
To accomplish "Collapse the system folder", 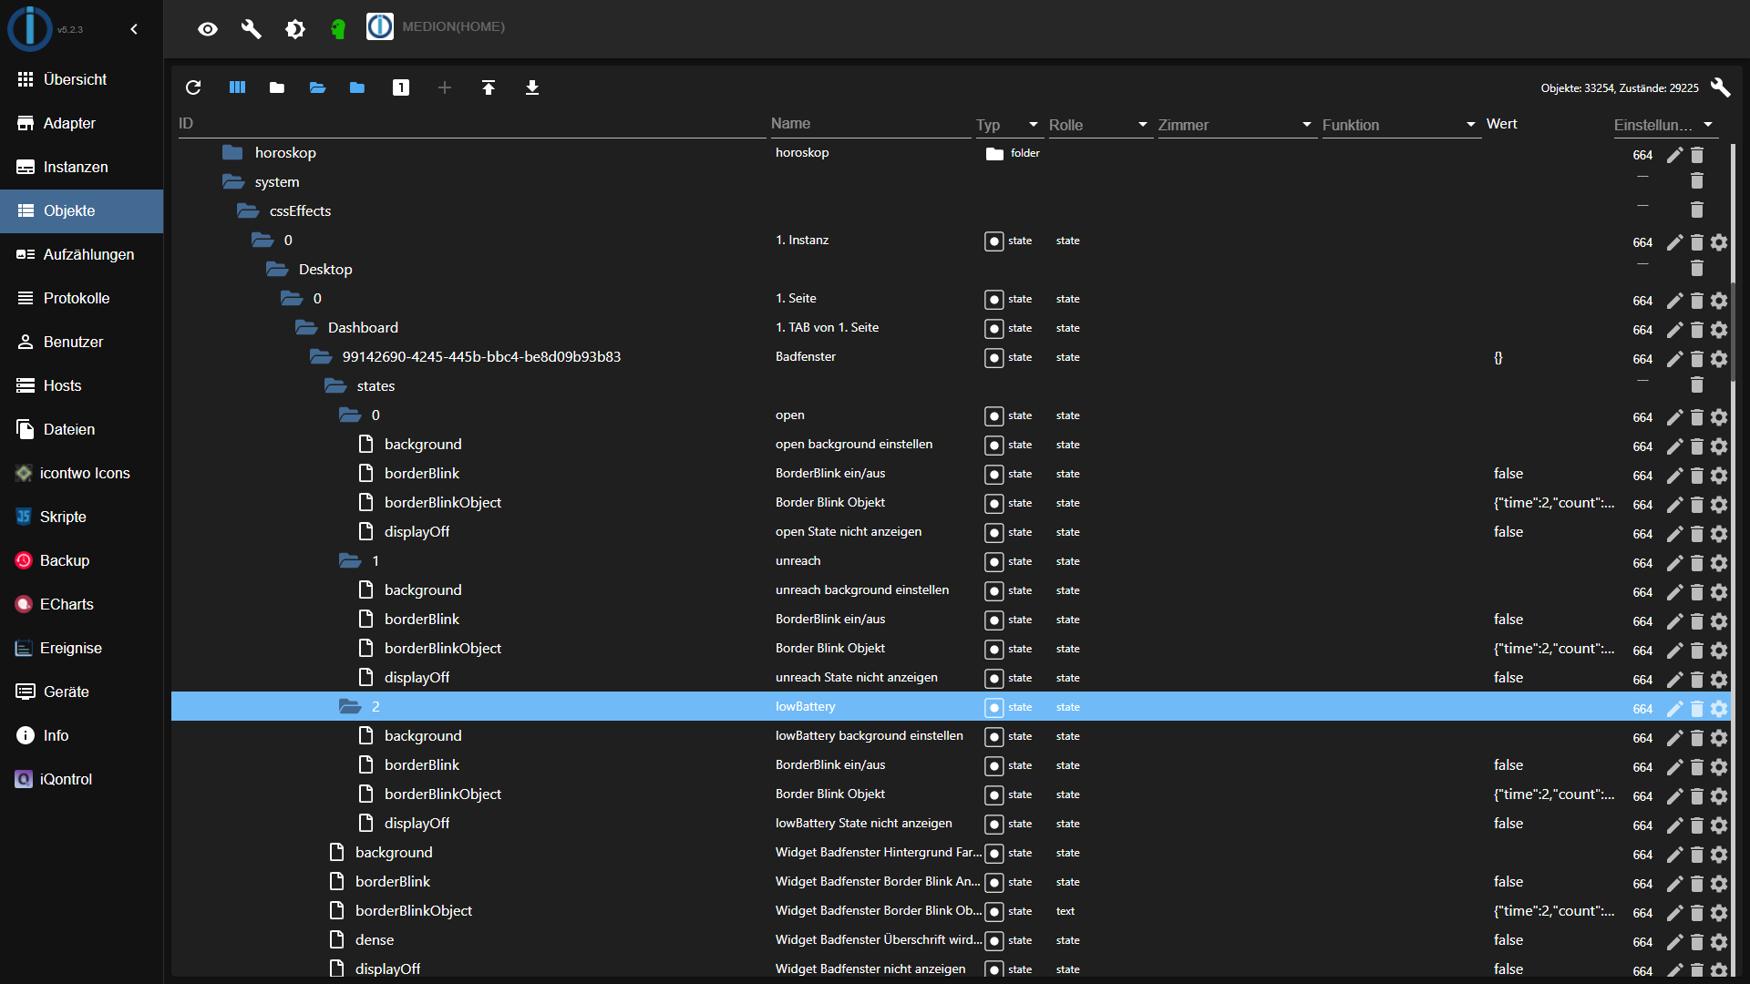I will pos(233,181).
